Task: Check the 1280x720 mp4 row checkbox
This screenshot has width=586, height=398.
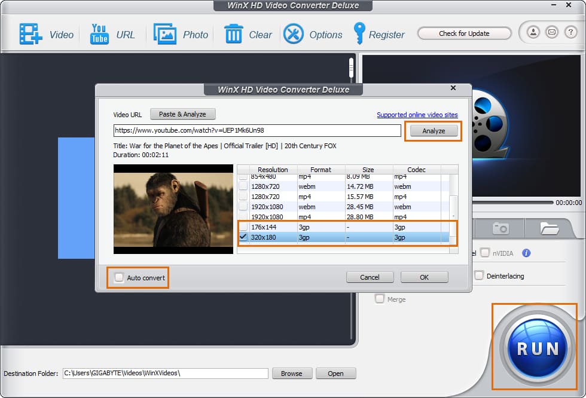Action: click(x=243, y=196)
